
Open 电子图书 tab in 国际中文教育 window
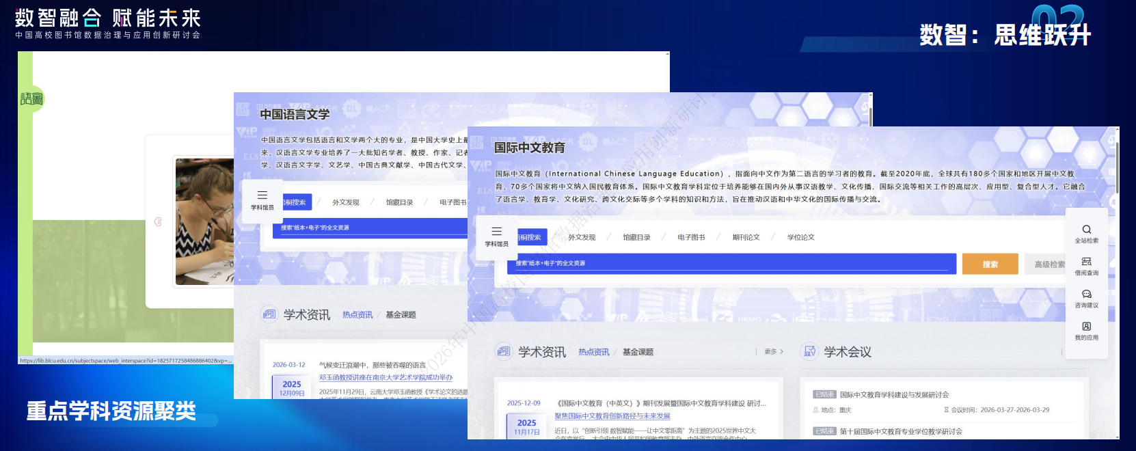691,237
